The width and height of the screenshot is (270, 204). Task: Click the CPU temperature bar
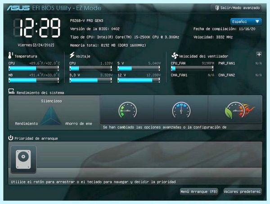click(34, 68)
